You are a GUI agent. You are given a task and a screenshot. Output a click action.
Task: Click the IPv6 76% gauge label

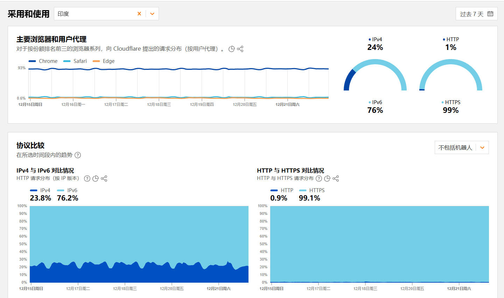coord(375,107)
